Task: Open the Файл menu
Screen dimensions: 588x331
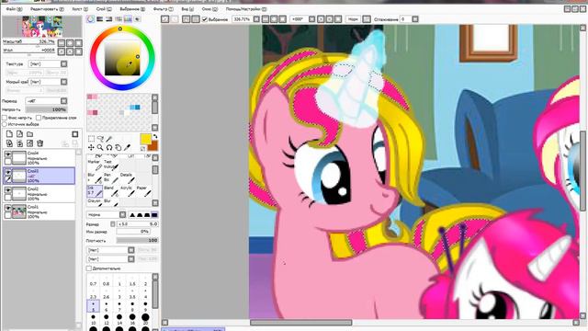Action: (x=14, y=9)
